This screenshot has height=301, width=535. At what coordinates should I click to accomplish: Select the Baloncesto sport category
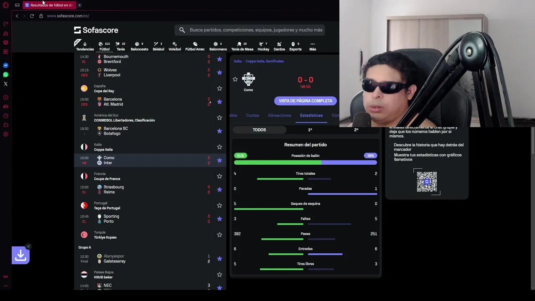click(x=139, y=46)
